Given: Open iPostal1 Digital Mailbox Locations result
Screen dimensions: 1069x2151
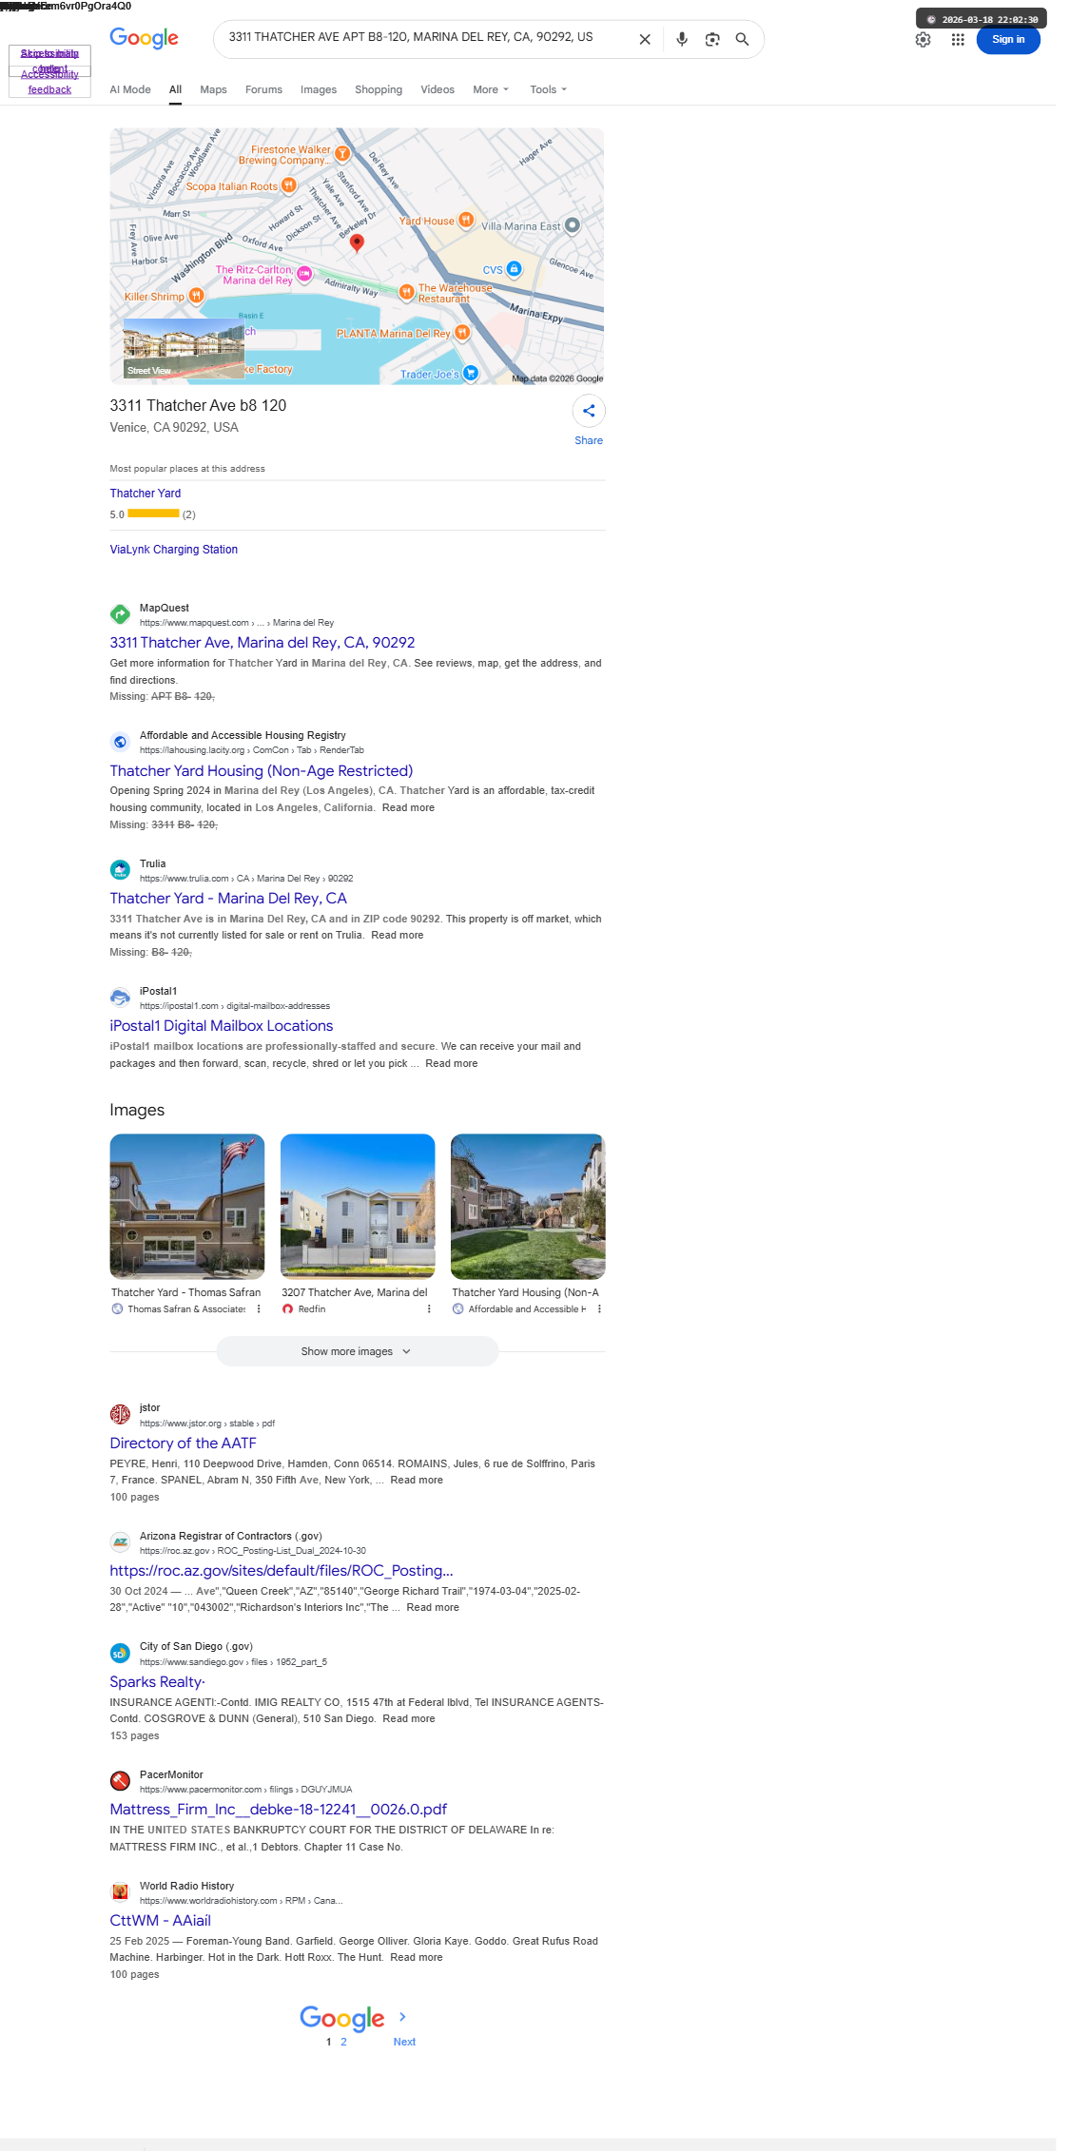Looking at the screenshot, I should 221,1026.
